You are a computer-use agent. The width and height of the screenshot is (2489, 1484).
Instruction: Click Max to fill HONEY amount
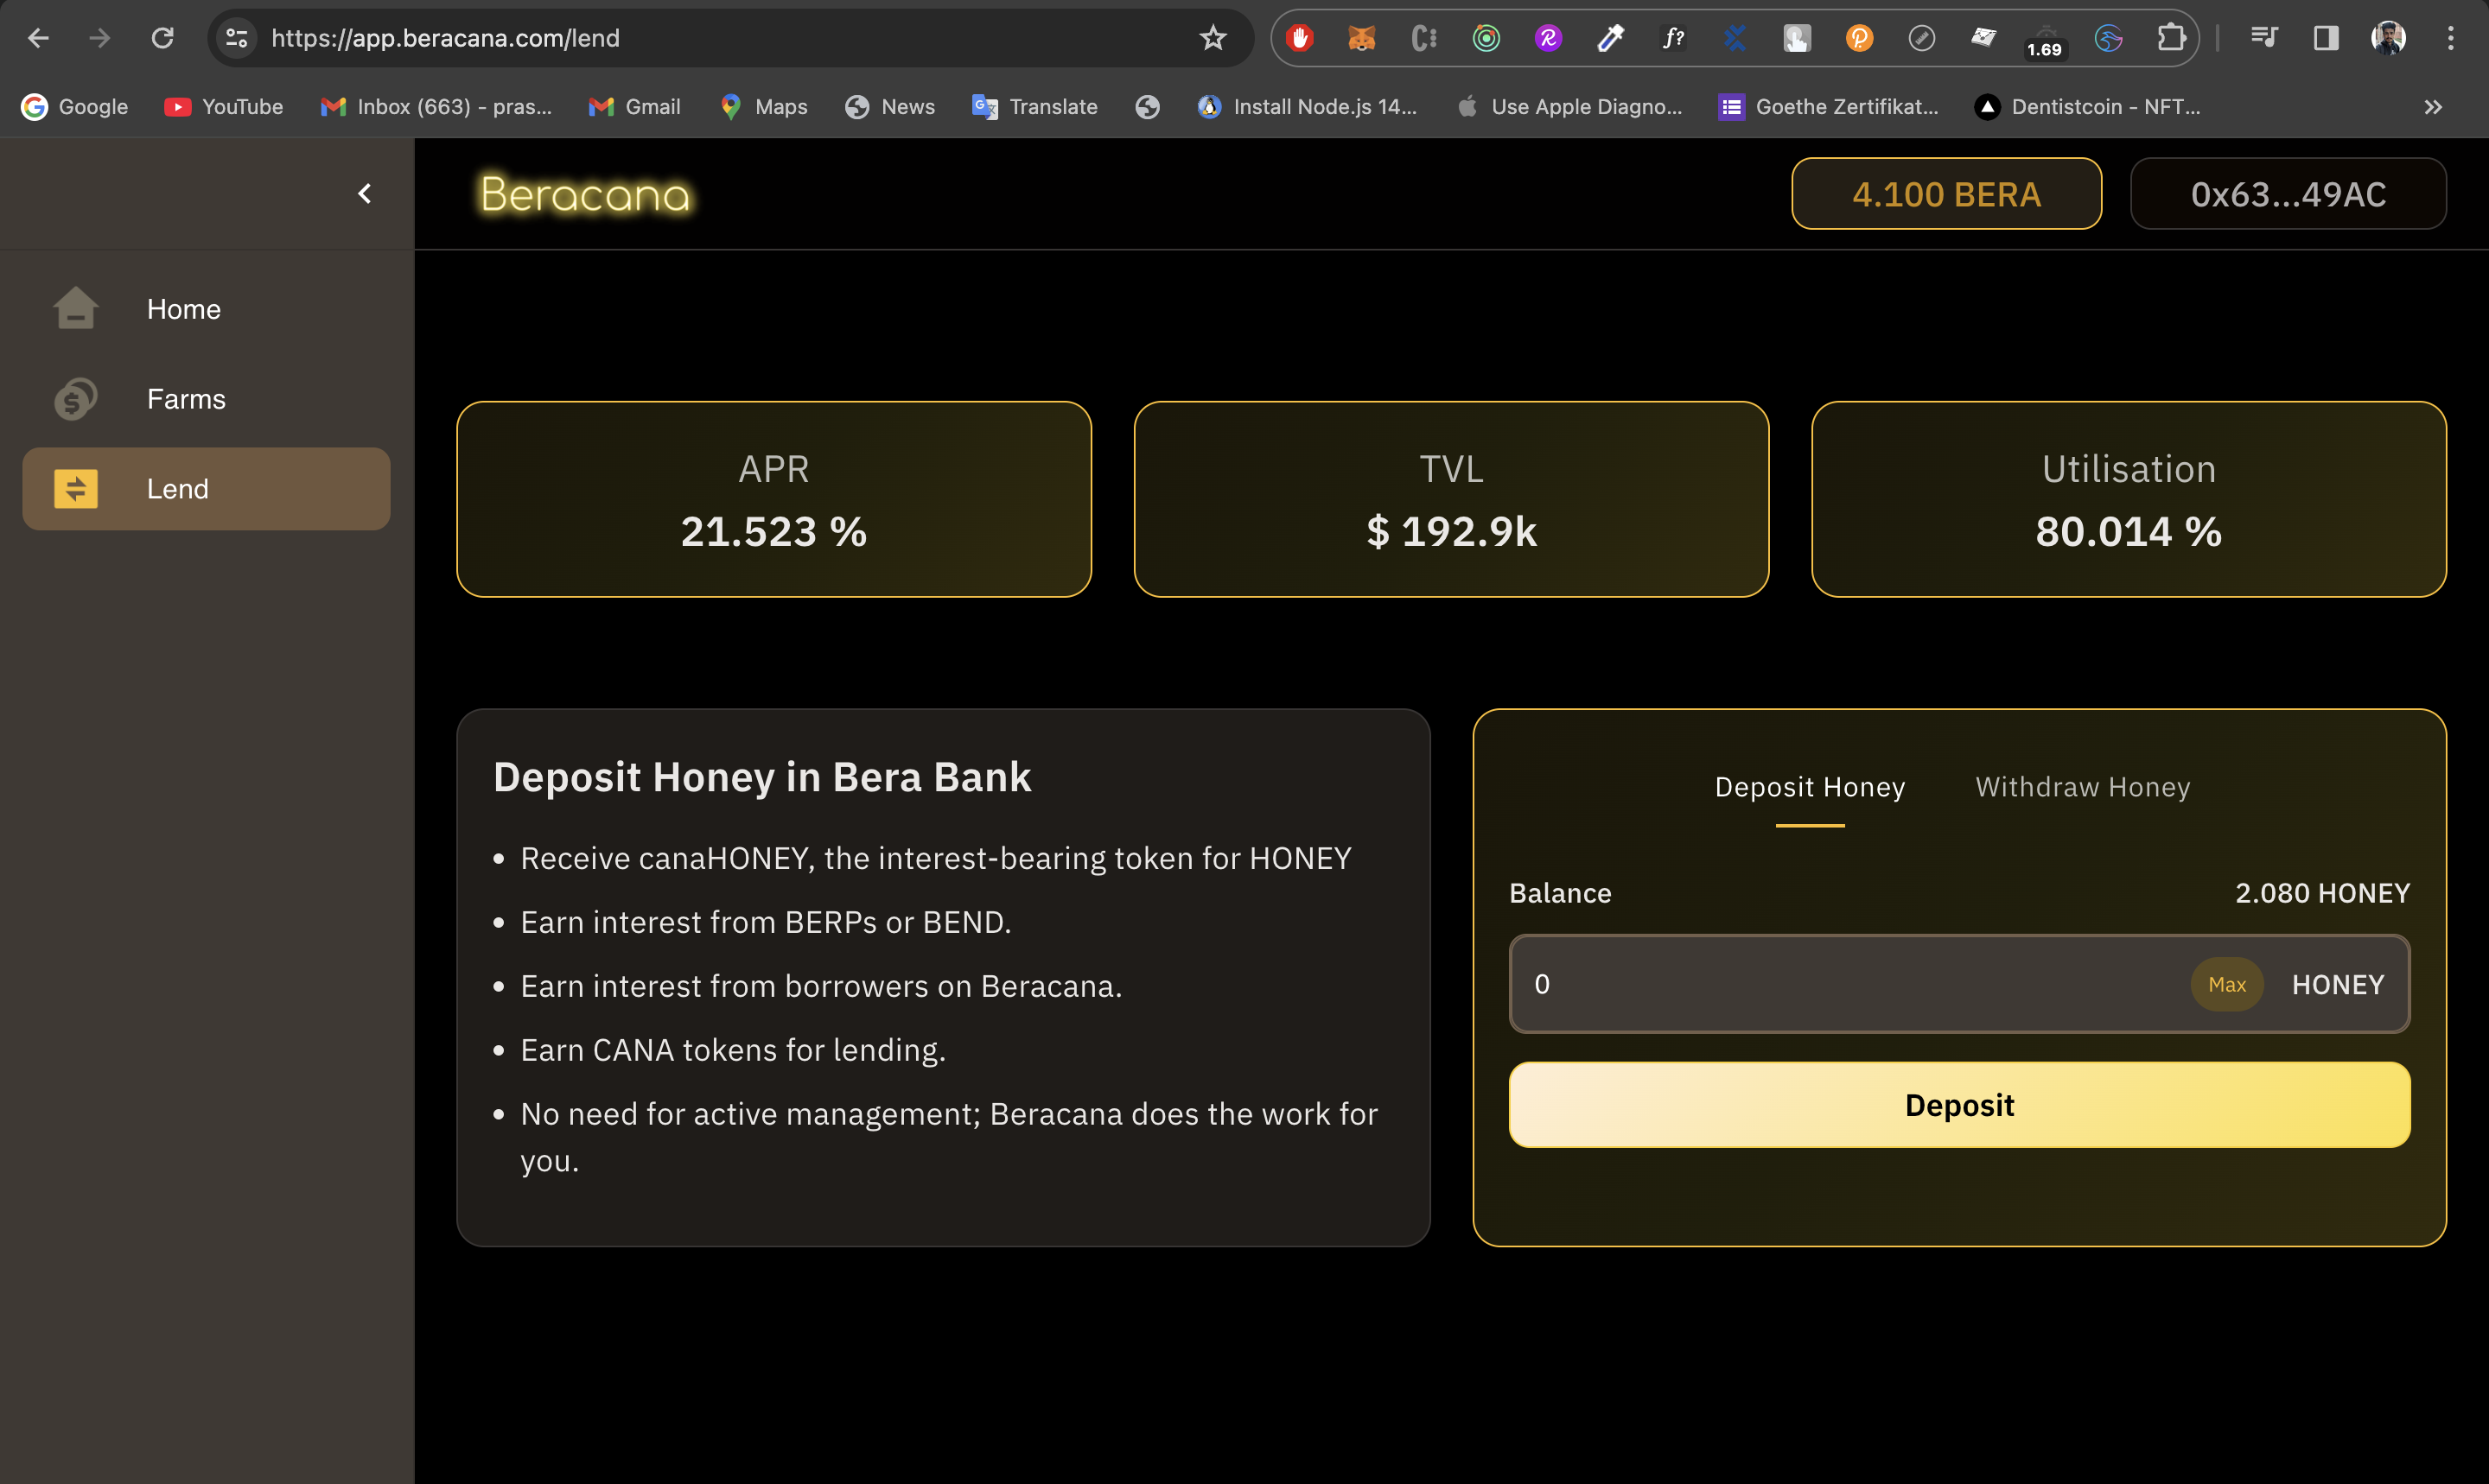[2226, 984]
